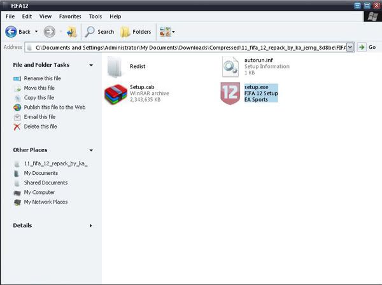Open the Back button history dropdown

click(x=36, y=32)
